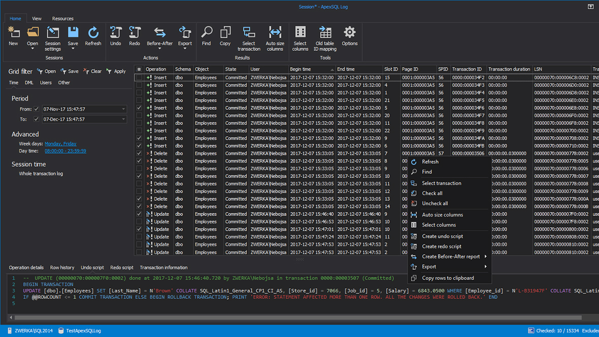This screenshot has width=599, height=337.
Task: Uncheck the first Insert row in the grid
Action: tap(139, 78)
